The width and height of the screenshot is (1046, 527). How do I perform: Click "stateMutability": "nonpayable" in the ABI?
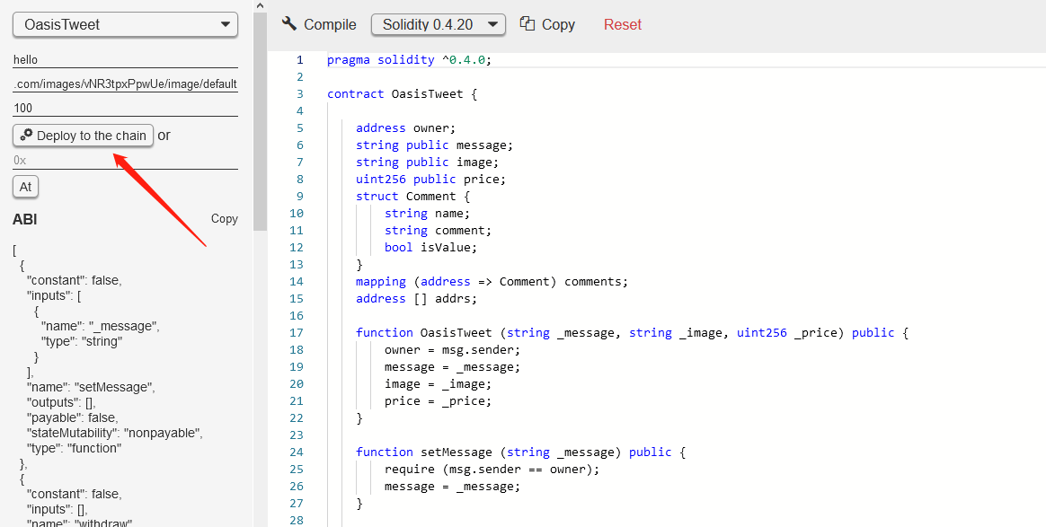pyautogui.click(x=115, y=433)
